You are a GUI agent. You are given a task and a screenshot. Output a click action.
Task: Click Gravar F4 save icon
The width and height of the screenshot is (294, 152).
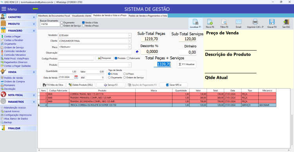point(272,22)
